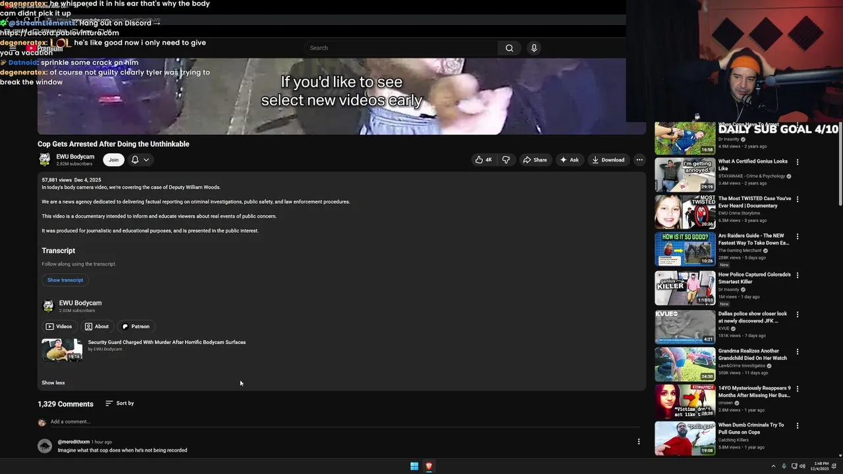843x474 pixels.
Task: Open EWU Bodycam channel avatar beside title
Action: [45, 159]
